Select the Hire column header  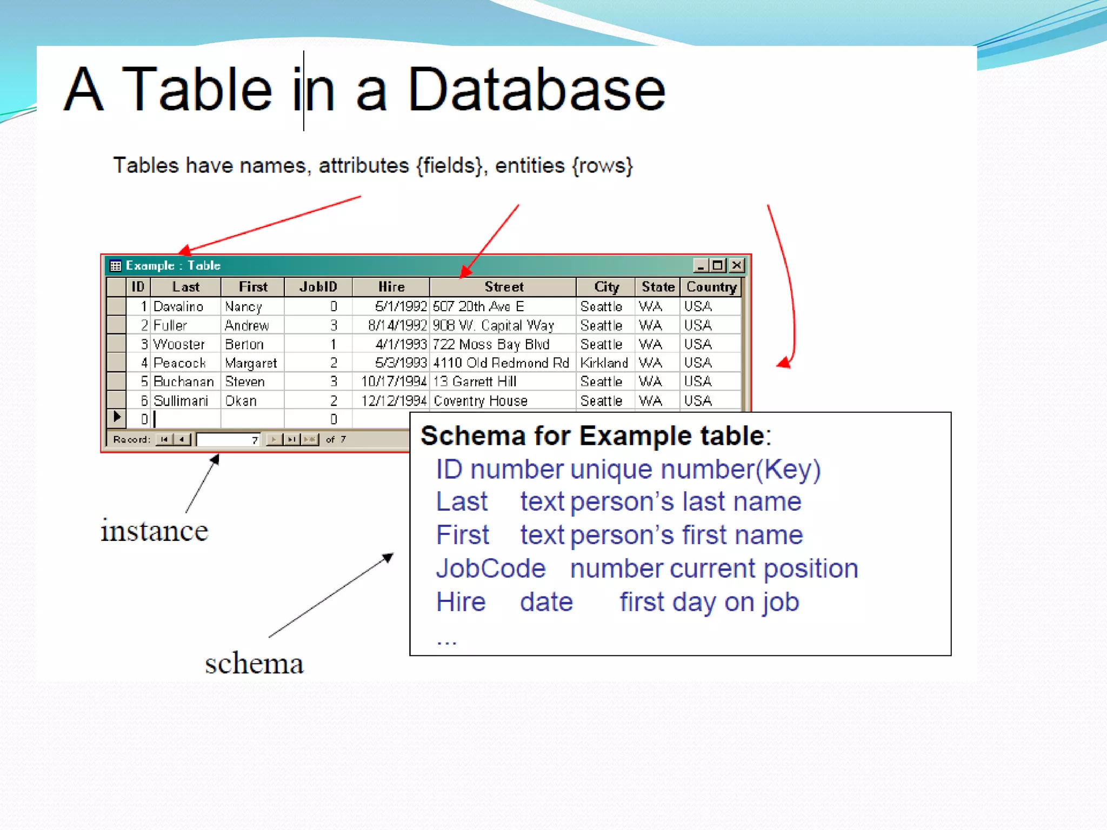click(391, 287)
